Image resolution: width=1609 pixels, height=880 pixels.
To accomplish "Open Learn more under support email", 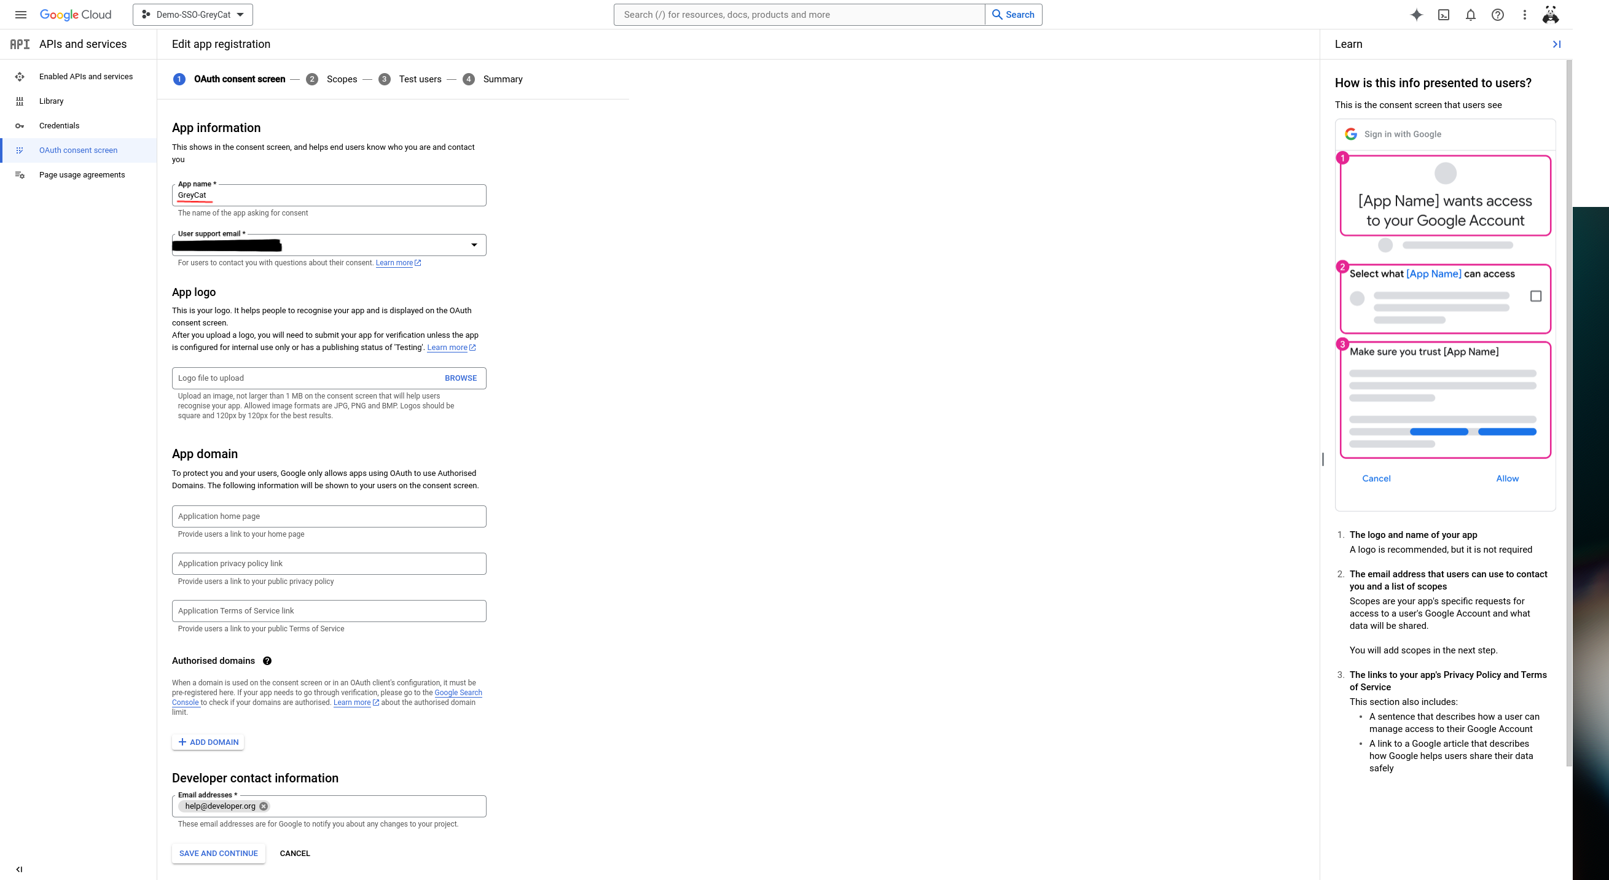I will click(398, 263).
